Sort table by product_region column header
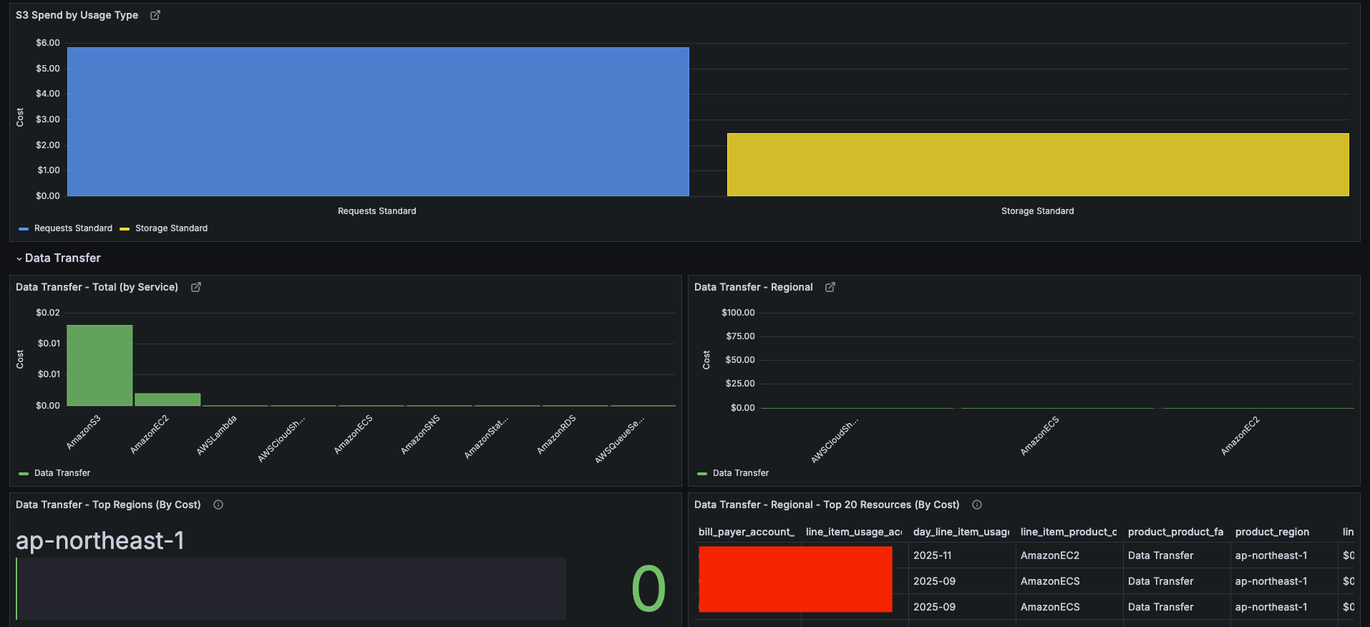 point(1272,532)
